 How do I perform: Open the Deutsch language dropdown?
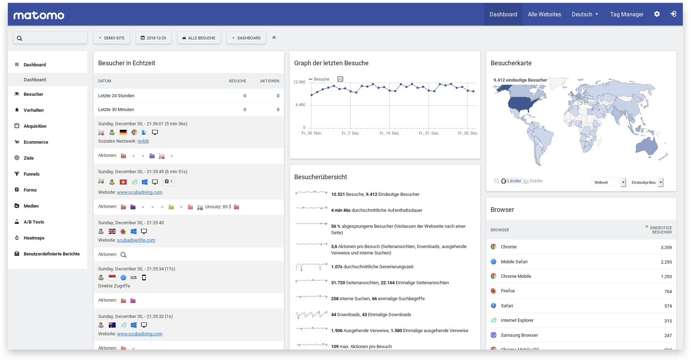585,14
